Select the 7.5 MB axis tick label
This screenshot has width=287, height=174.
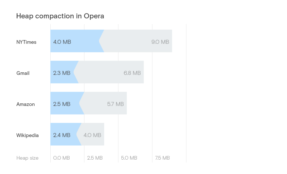[x=162, y=158]
